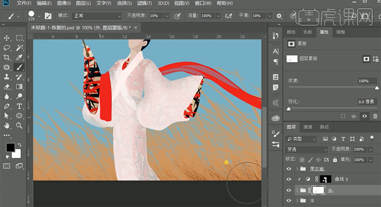Image resolution: width=381 pixels, height=207 pixels.
Task: Open layer blend mode dropdown 穿透
Action: click(306, 149)
